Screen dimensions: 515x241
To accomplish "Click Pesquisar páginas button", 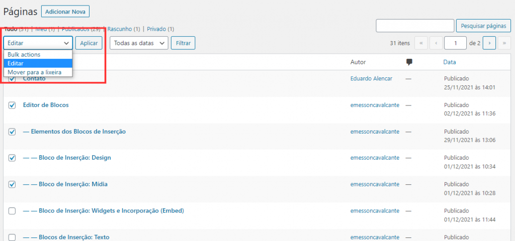I will [483, 26].
